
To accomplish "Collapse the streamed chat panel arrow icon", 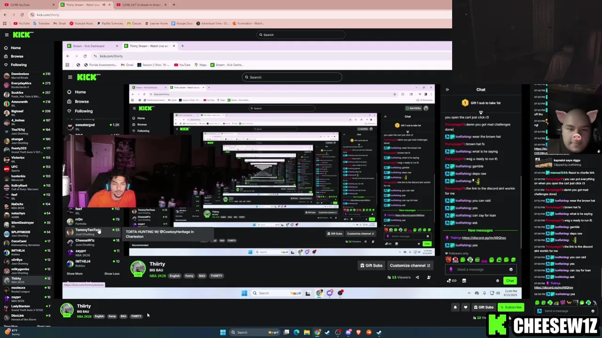I will pos(447,90).
